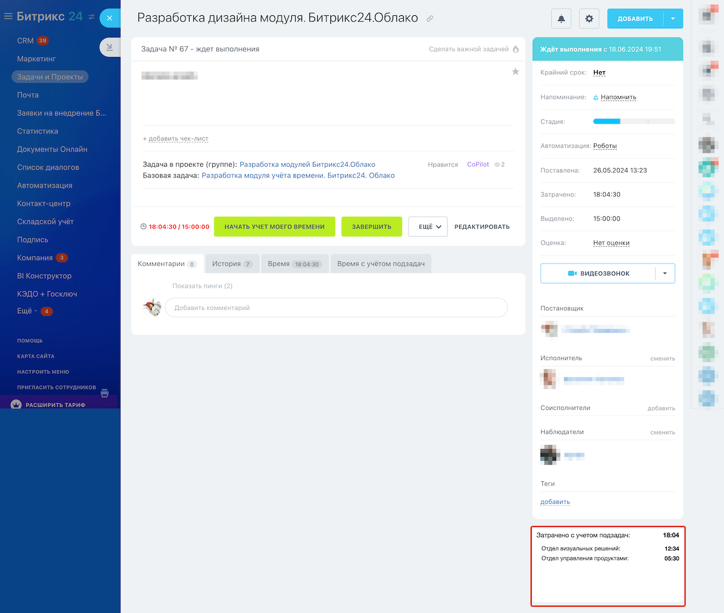Open BI Конструктор in the left menu
The image size is (724, 613).
(44, 276)
